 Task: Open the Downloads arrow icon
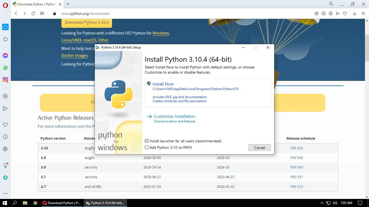point(355,13)
